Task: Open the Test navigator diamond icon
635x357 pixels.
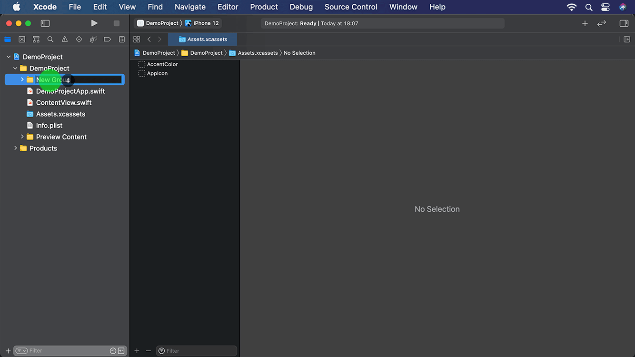Action: pyautogui.click(x=79, y=40)
